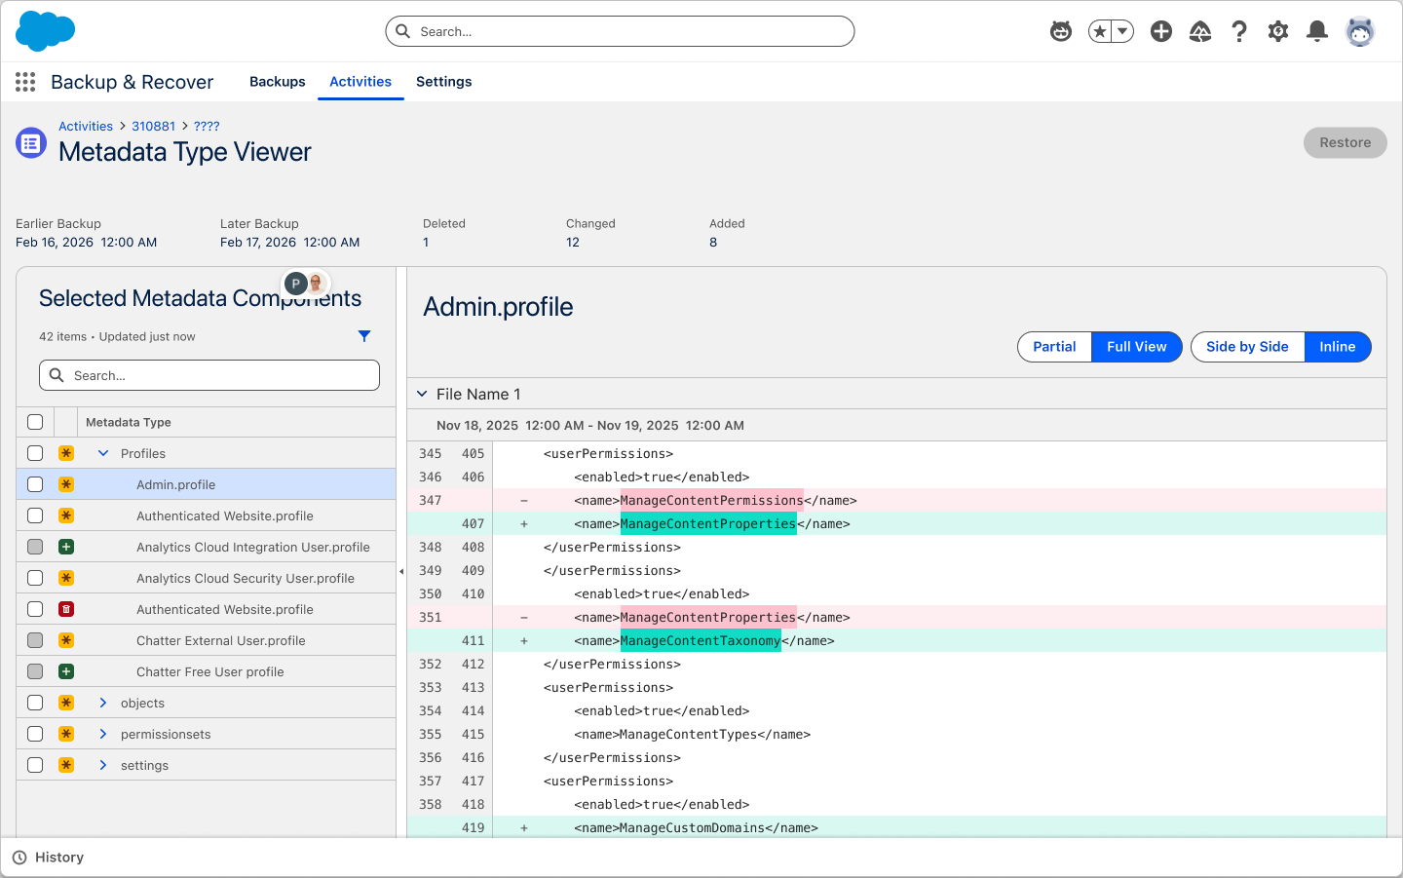Open the Setup gear icon
1403x878 pixels.
pos(1278,31)
